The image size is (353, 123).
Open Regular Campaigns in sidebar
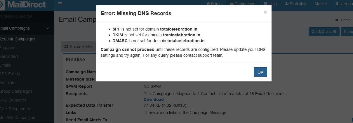pyautogui.click(x=18, y=39)
